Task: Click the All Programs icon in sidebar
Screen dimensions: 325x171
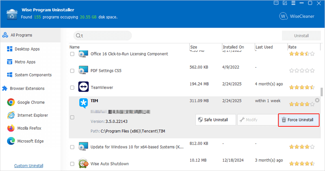Action: click(5, 35)
